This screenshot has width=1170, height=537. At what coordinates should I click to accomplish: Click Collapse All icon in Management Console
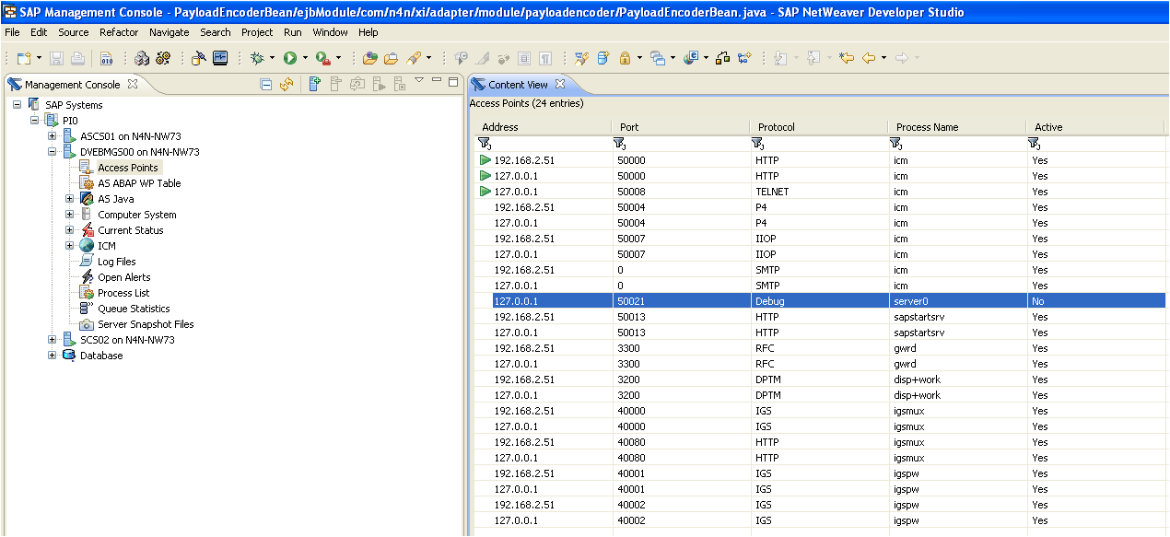tap(266, 85)
